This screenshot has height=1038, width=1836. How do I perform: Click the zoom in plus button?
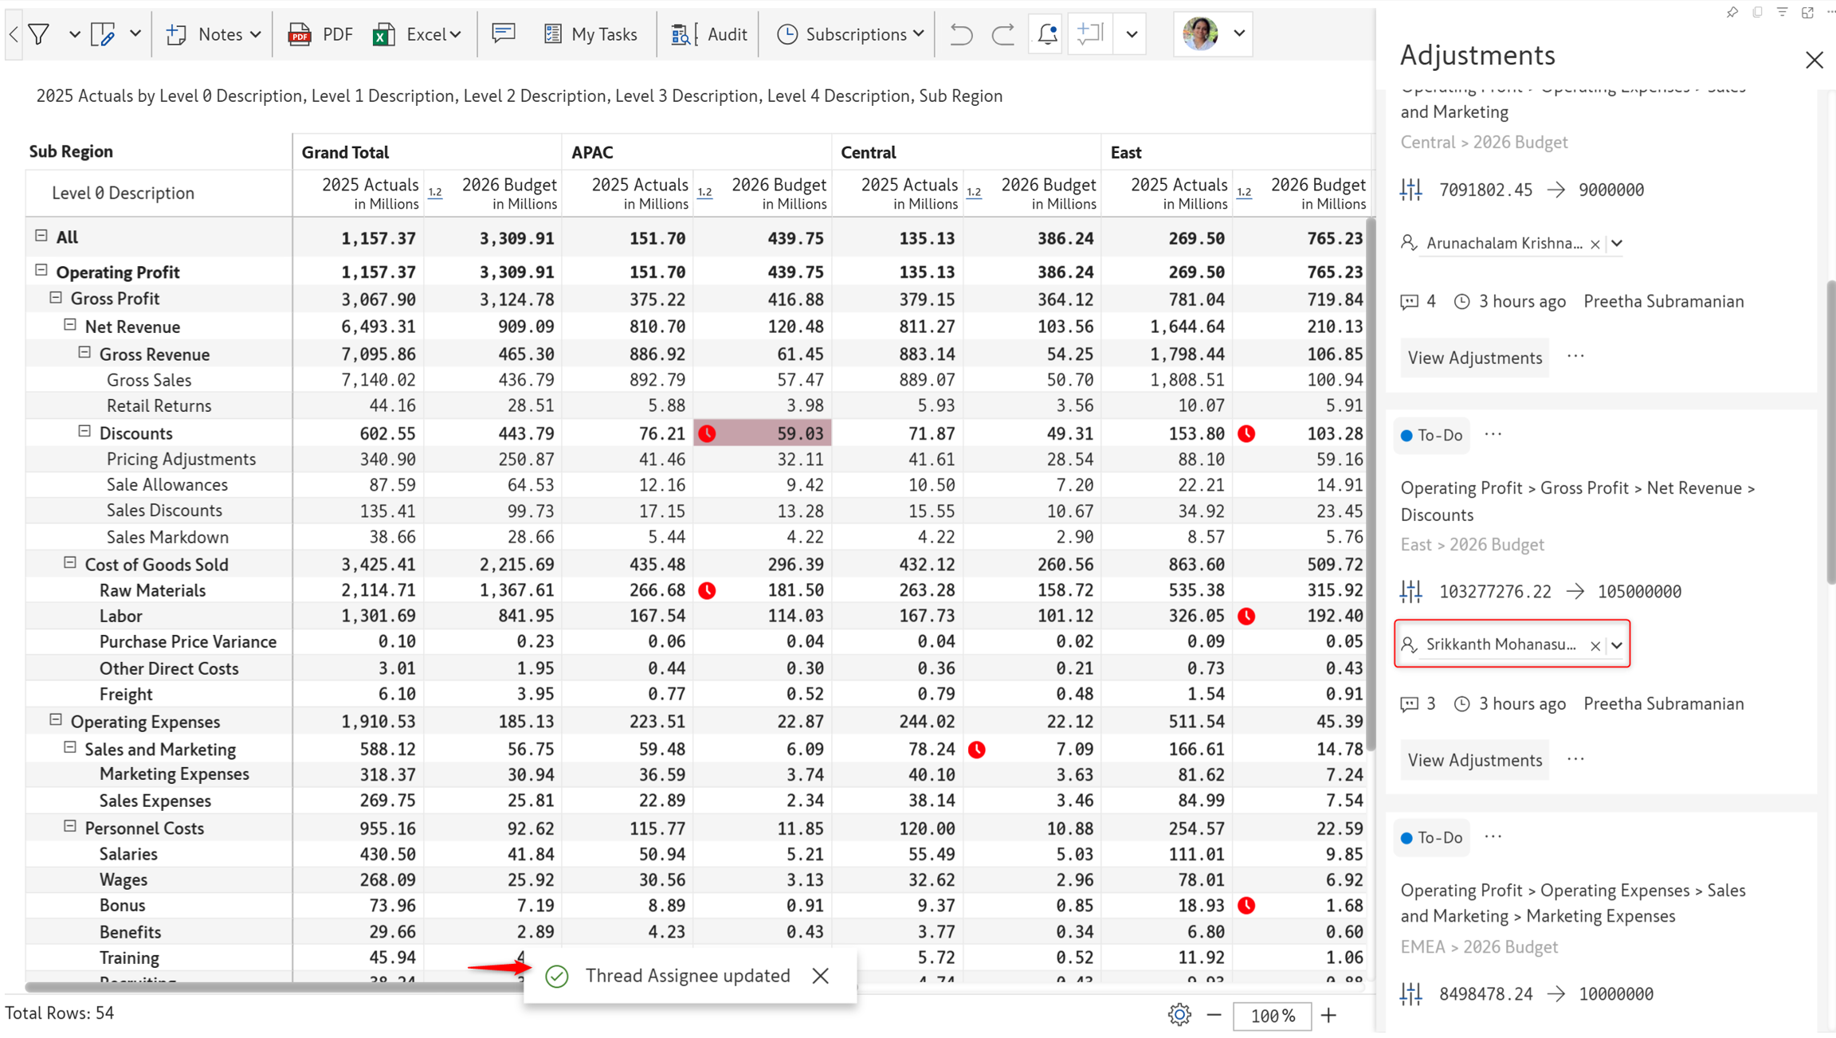pyautogui.click(x=1328, y=1015)
